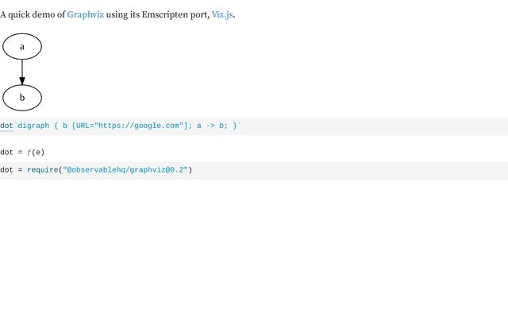Viewport: 508px width, 318px height.
Task: Open the Graphviz link in the intro
Action: 85,14
